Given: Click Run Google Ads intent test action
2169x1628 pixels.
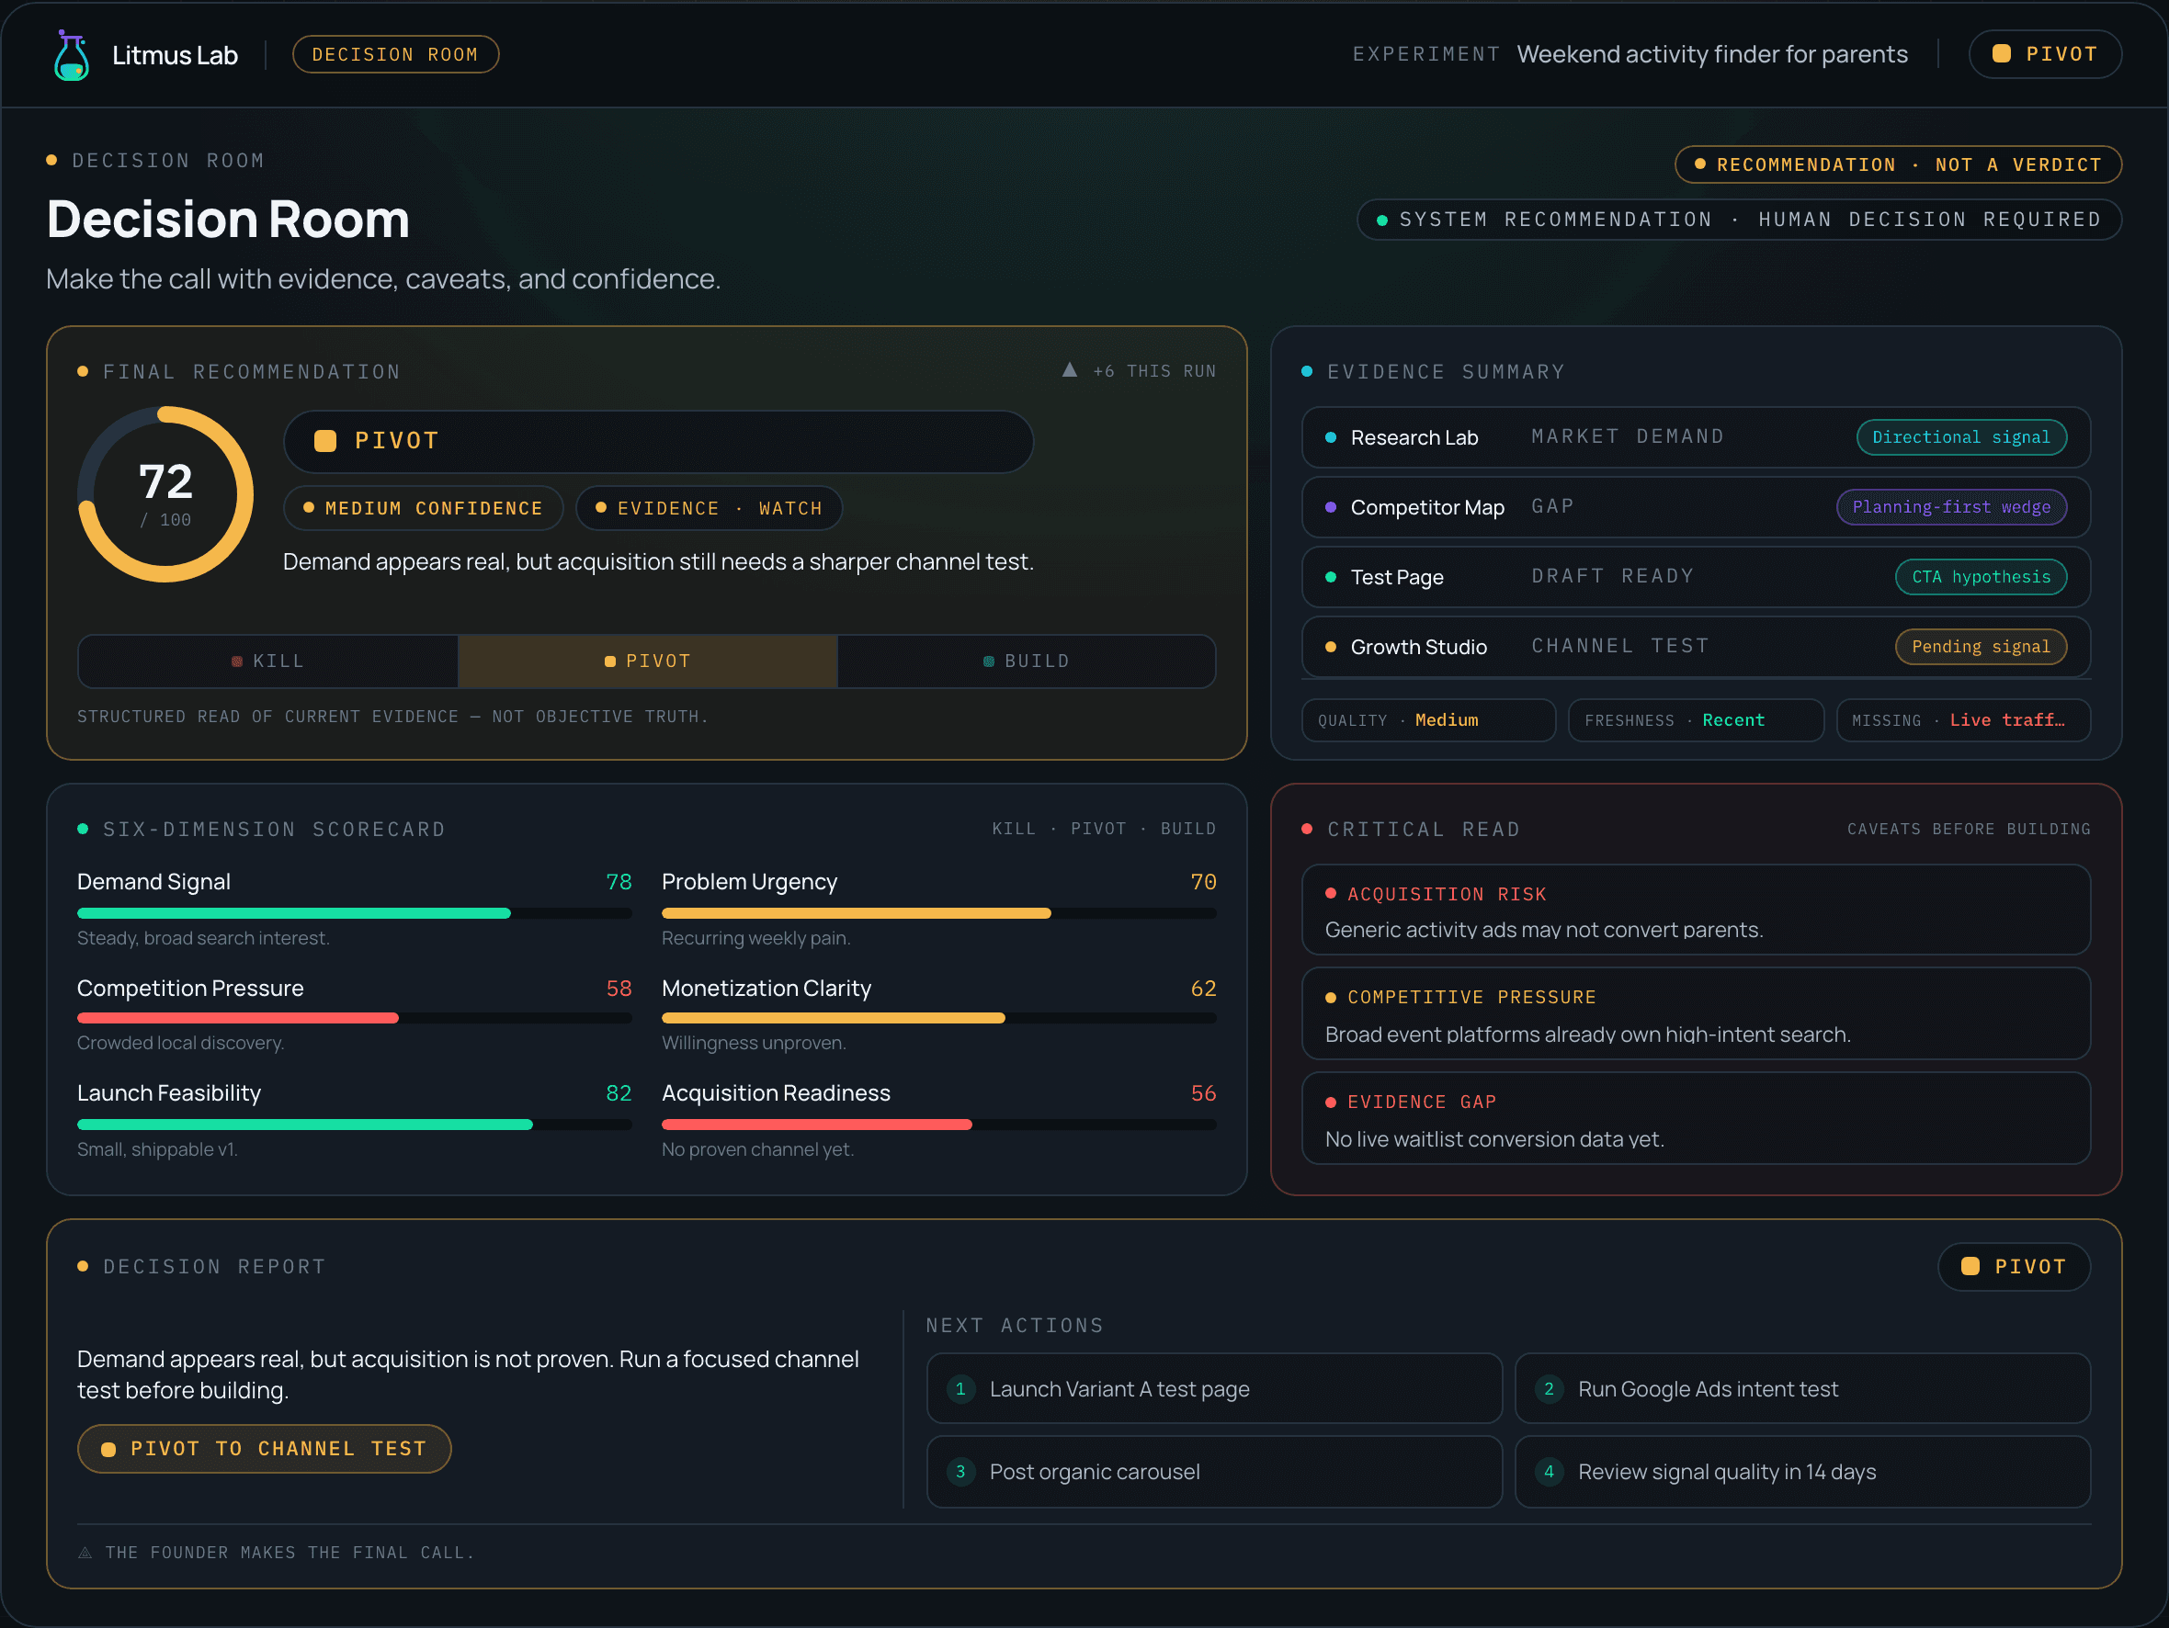Looking at the screenshot, I should pos(1802,1389).
